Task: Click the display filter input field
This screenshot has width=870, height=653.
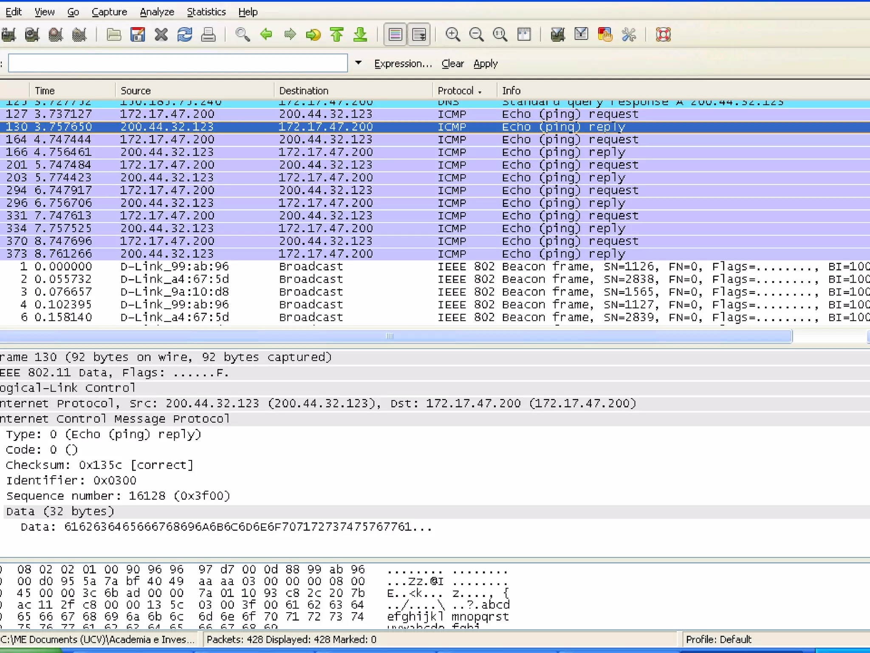Action: click(x=178, y=63)
